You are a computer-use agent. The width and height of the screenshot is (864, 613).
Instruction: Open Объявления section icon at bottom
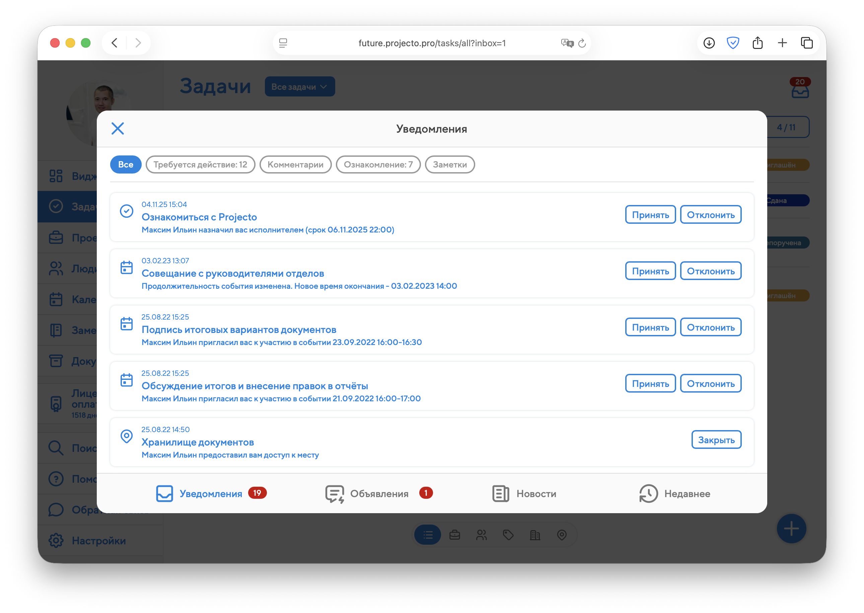334,494
